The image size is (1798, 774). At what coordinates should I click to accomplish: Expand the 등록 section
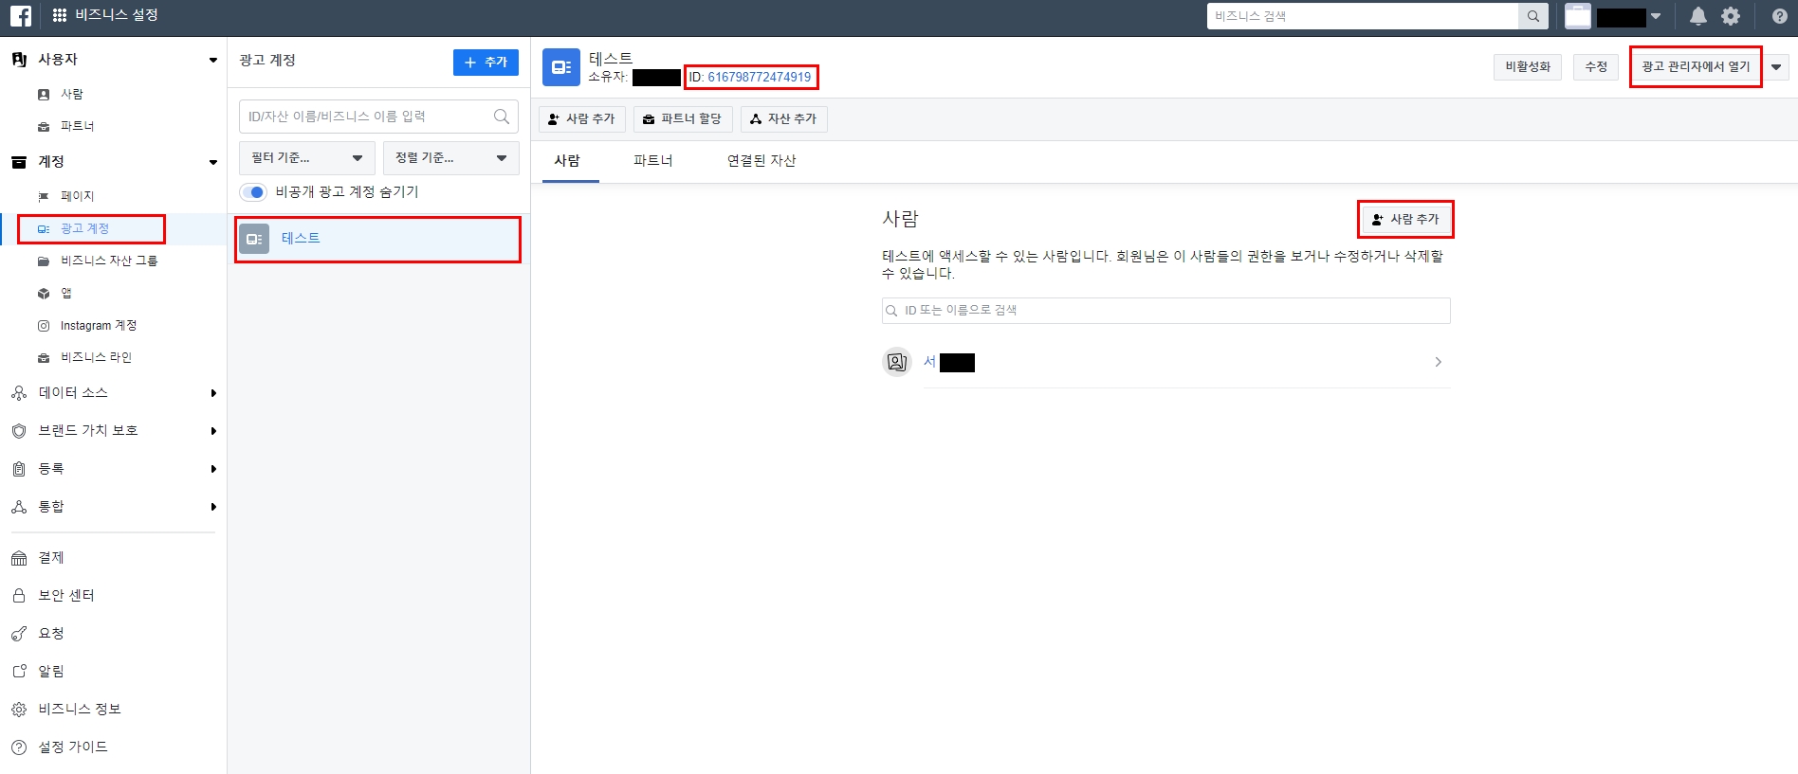pos(213,469)
